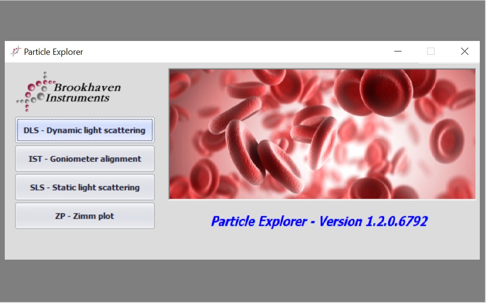This screenshot has width=486, height=303.
Task: Launch IST - Goniometer alignment
Action: click(x=85, y=159)
